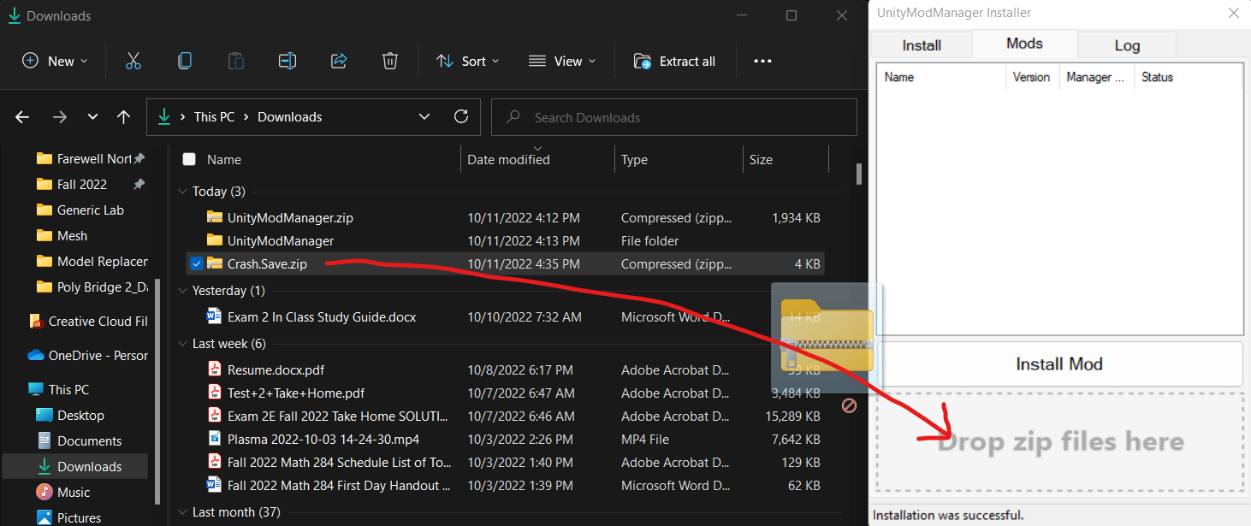The width and height of the screenshot is (1251, 526).
Task: Click the video icon of Plasma 2022-10-03 mp4
Action: pos(215,439)
